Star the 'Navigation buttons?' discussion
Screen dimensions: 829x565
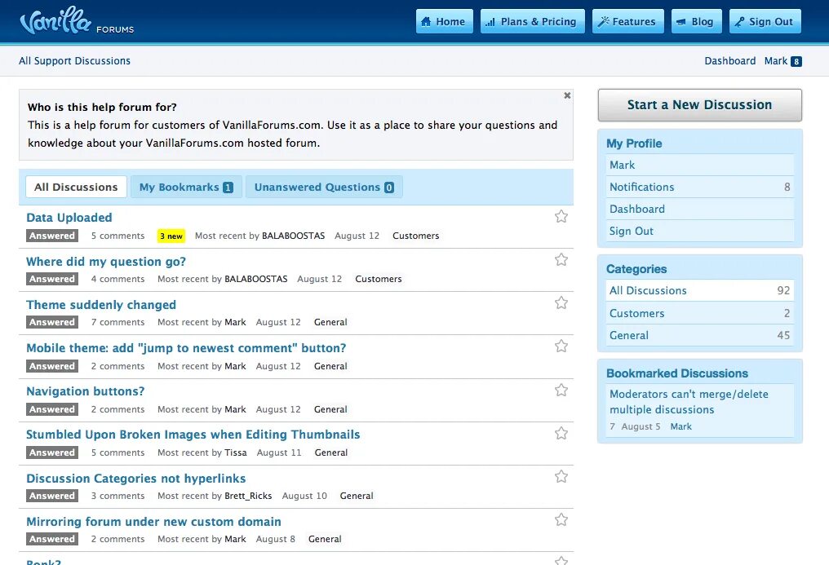pos(561,391)
